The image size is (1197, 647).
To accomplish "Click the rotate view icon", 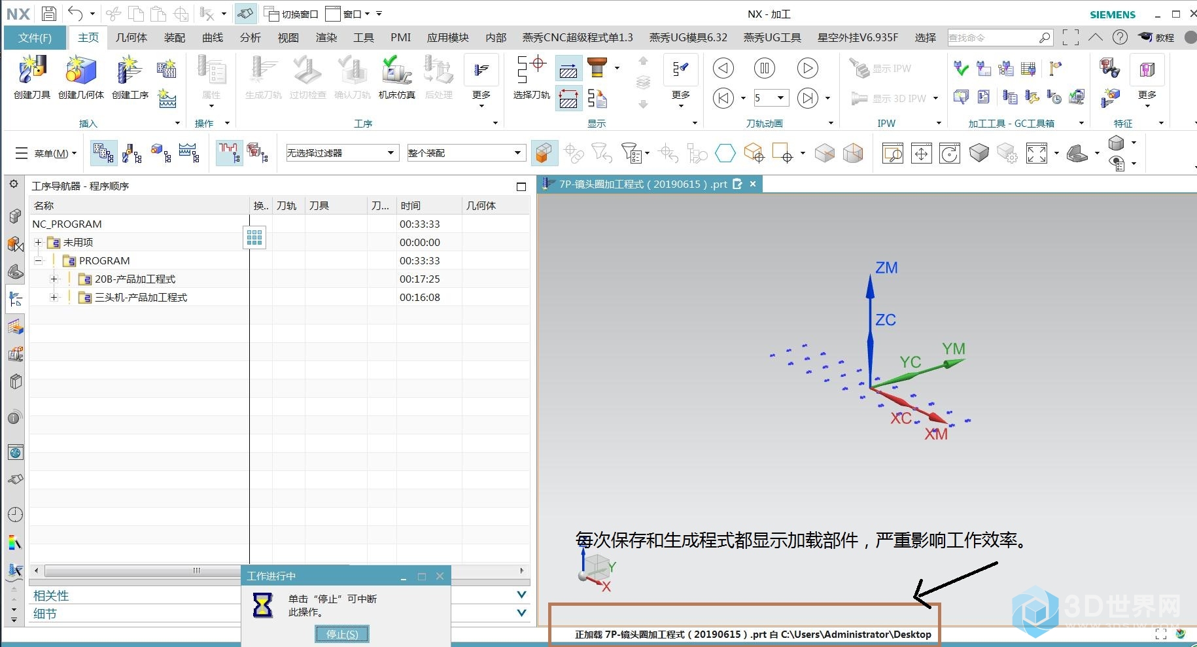I will tap(949, 153).
